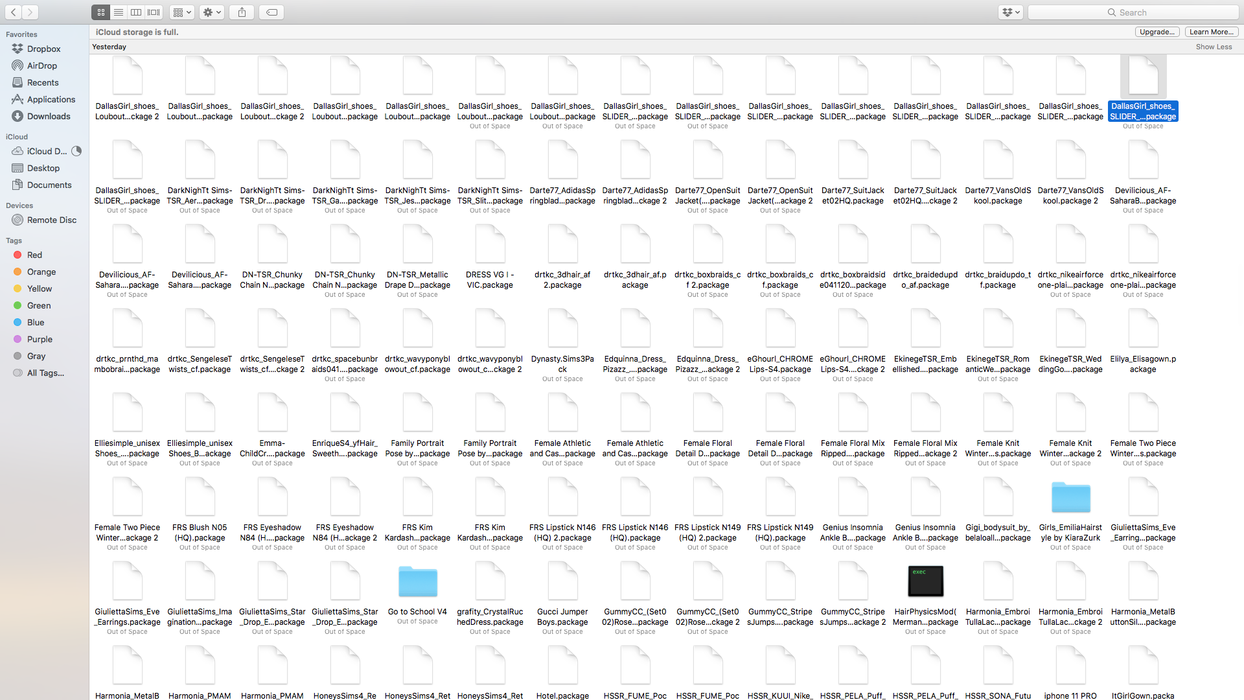The image size is (1244, 700).
Task: Select the Dropbox sidebar icon
Action: 19,49
